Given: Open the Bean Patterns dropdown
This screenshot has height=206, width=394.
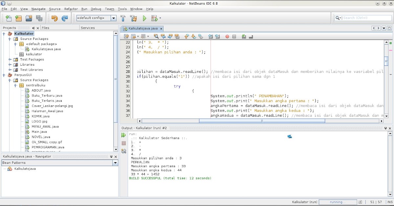Looking at the screenshot, I should [115, 163].
